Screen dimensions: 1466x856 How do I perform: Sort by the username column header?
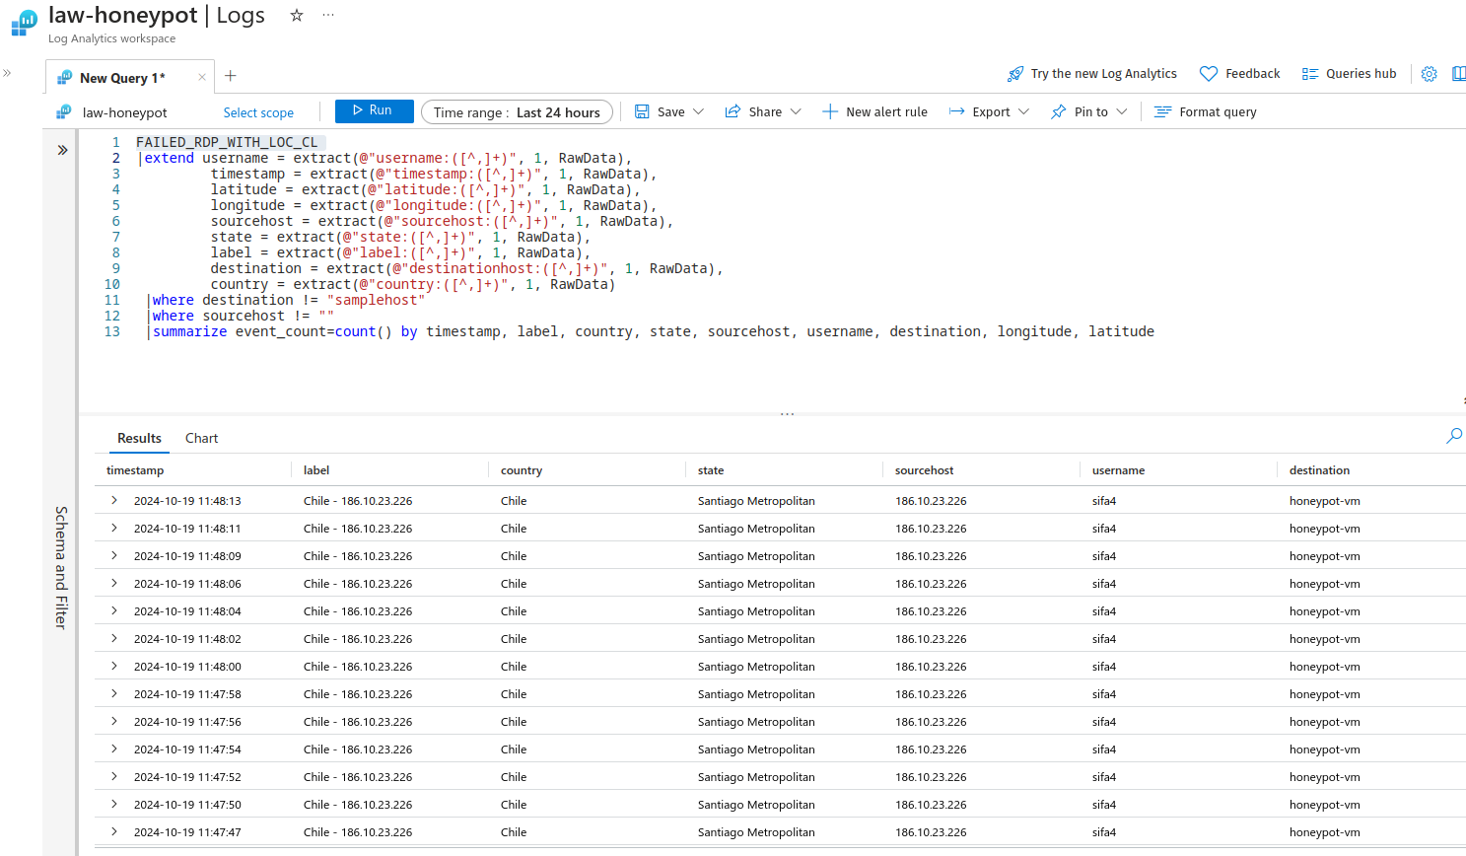click(1118, 470)
